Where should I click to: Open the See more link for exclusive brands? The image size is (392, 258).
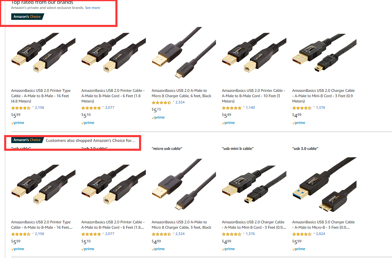[x=93, y=8]
